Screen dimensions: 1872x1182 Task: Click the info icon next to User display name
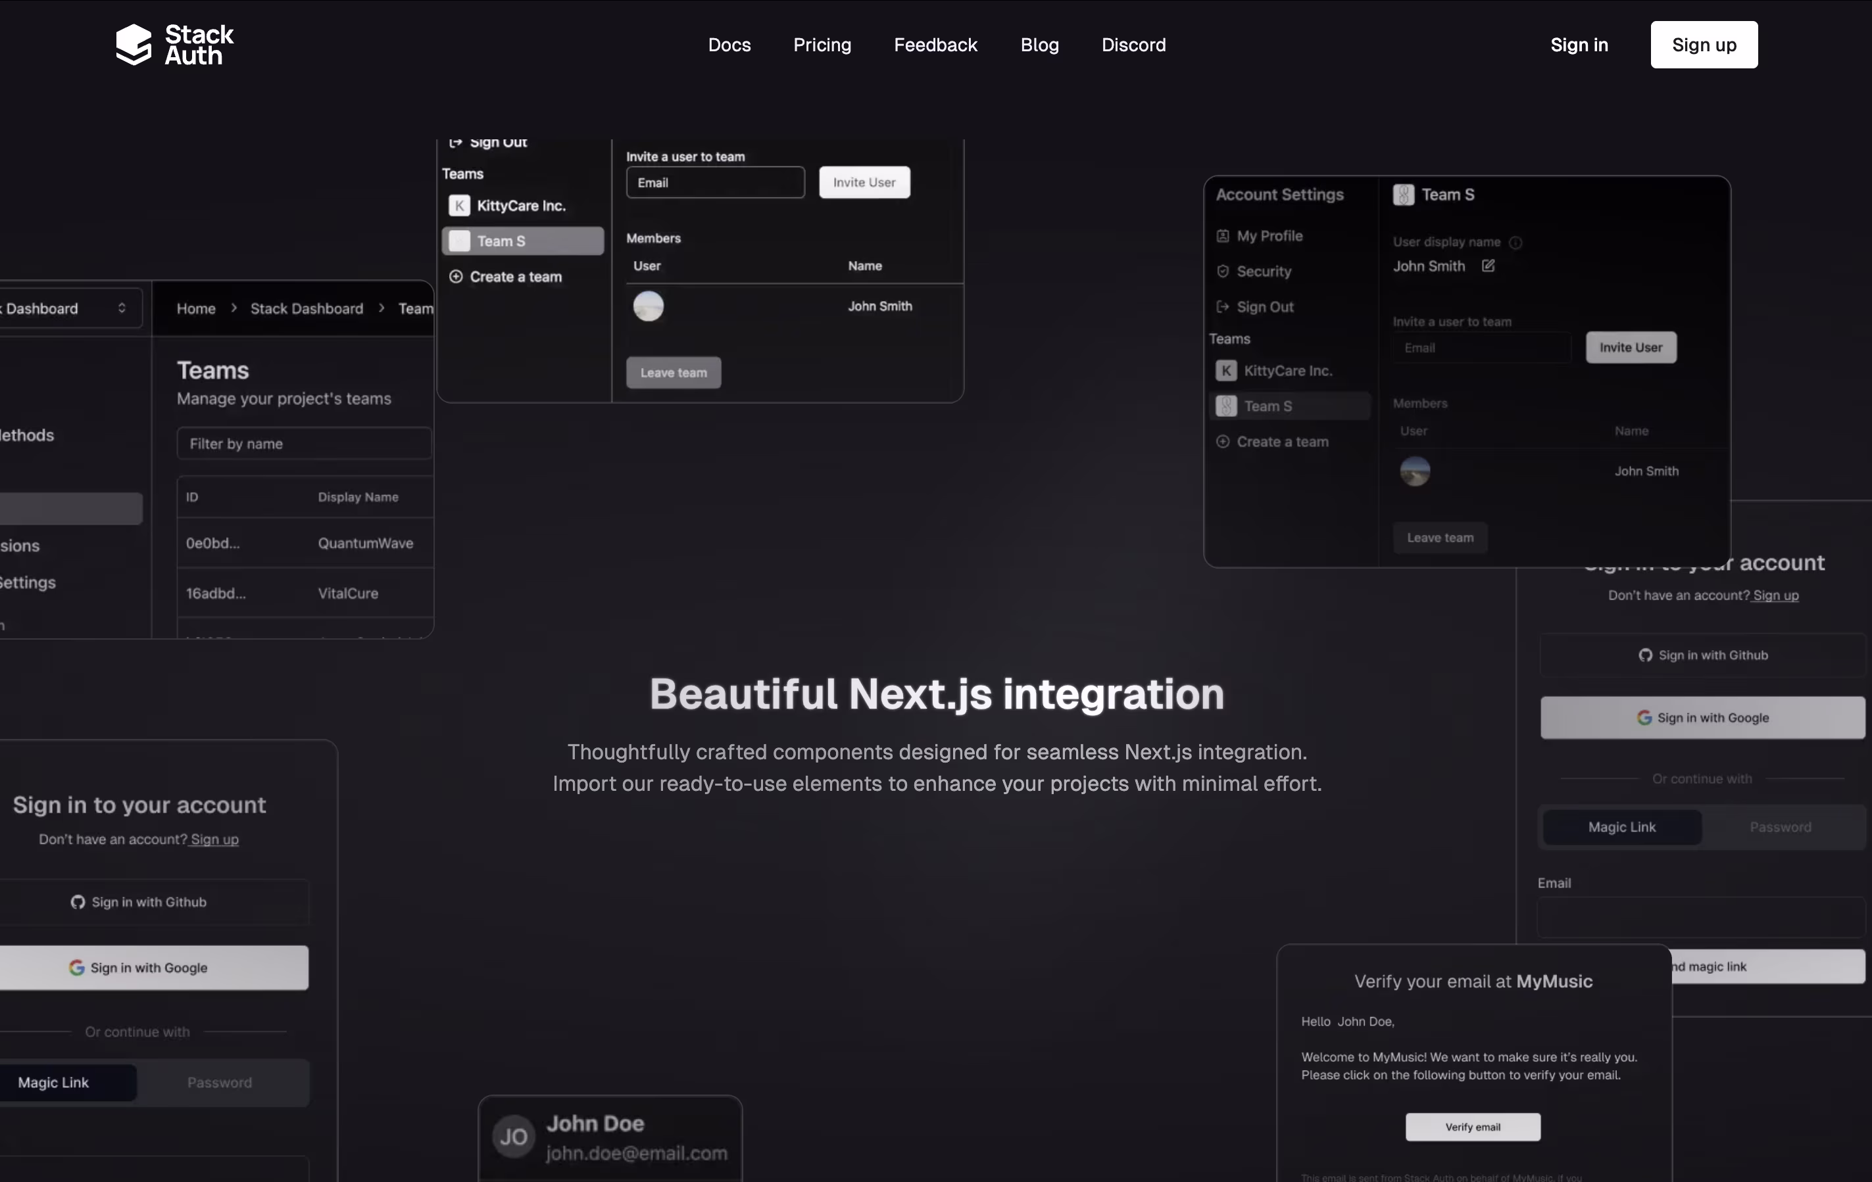[x=1515, y=243]
